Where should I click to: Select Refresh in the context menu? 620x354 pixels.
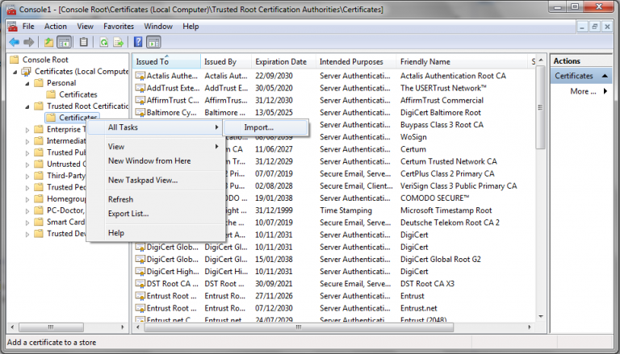click(x=156, y=199)
